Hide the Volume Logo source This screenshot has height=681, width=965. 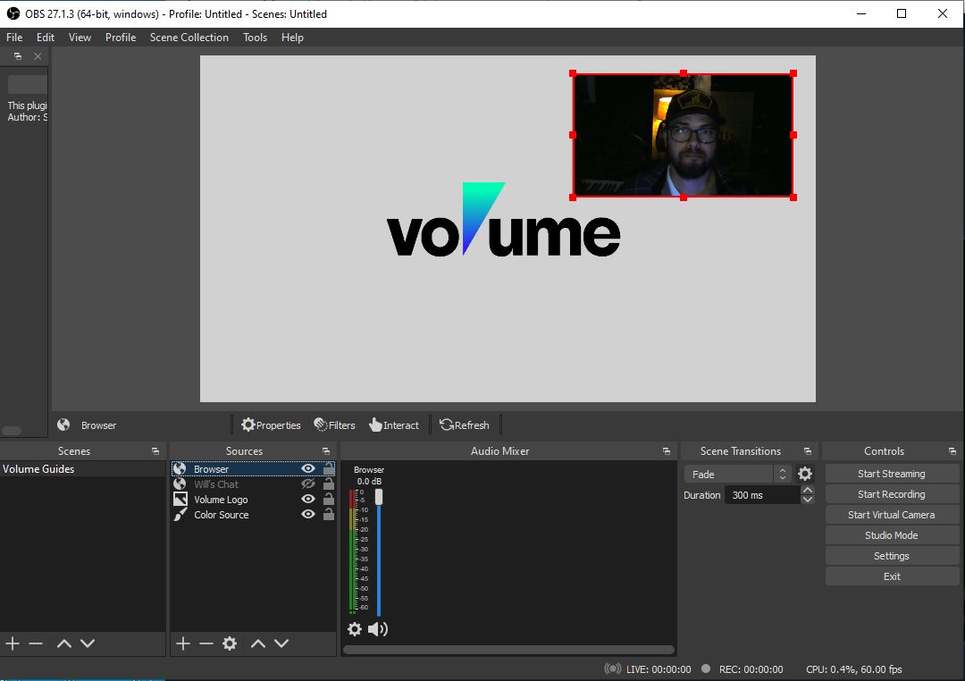[x=308, y=500]
